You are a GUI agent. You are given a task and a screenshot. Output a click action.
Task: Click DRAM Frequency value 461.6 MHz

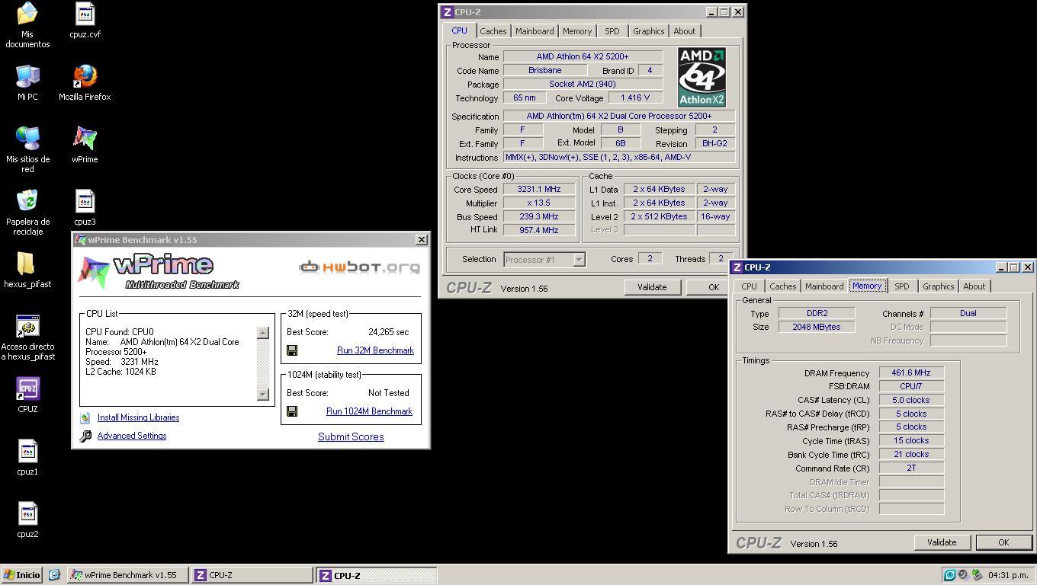(x=911, y=373)
